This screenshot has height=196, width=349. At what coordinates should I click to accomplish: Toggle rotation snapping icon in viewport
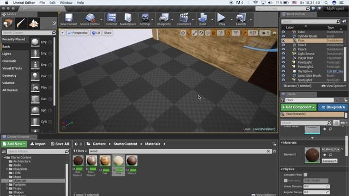(x=228, y=33)
